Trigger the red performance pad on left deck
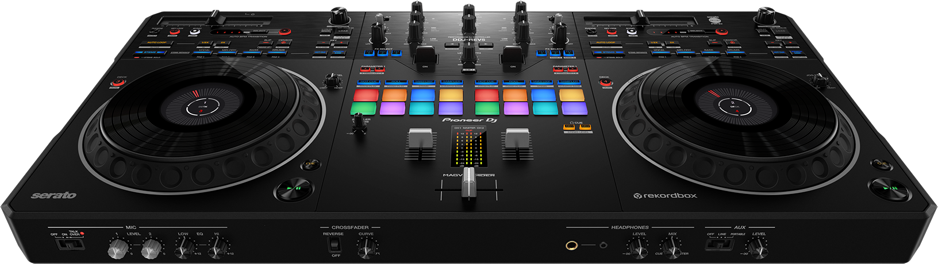The image size is (938, 264). 367,95
